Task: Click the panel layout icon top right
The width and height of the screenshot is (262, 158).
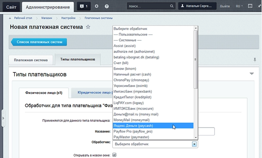Action: pos(250,6)
